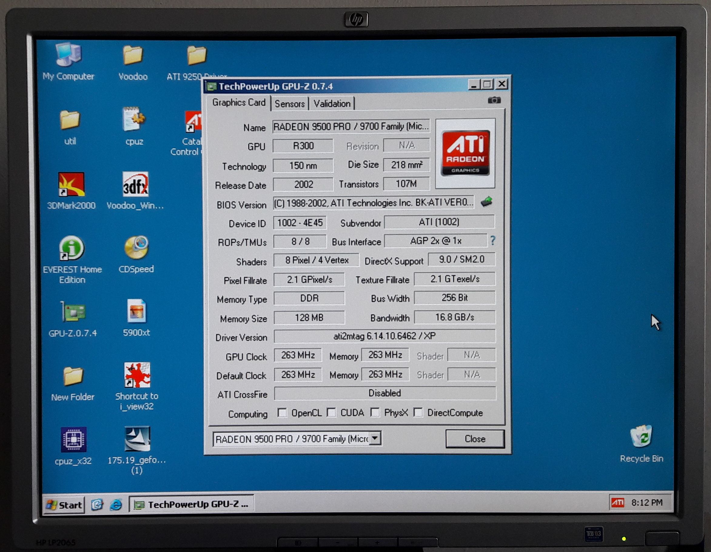Open the New Folder icon

pos(73,376)
